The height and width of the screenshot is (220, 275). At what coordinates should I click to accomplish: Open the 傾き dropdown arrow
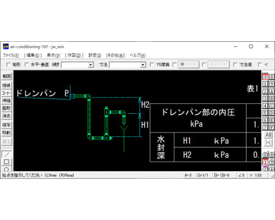[x=91, y=65]
